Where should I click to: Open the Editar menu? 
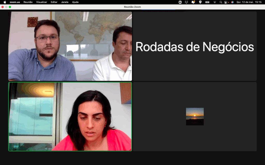[54, 2]
